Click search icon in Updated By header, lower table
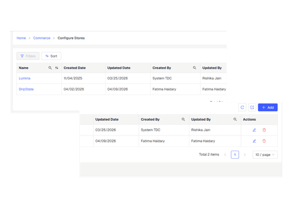 coord(235,119)
